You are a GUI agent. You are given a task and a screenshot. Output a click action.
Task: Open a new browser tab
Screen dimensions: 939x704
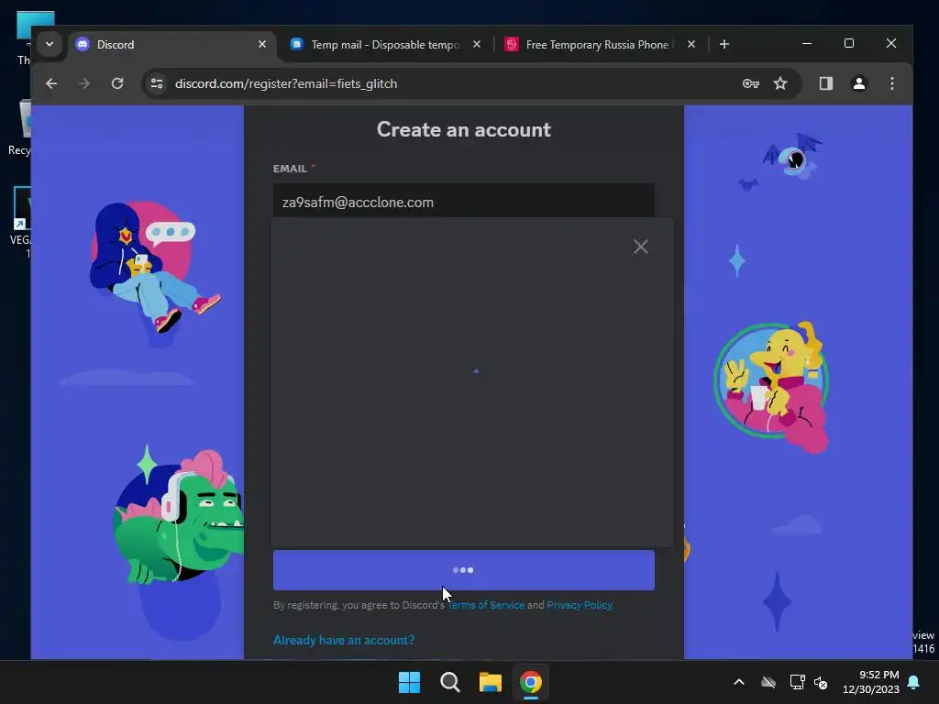724,44
